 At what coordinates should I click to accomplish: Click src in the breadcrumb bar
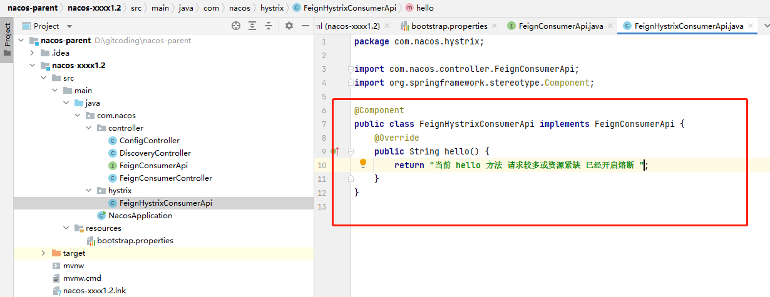coord(136,8)
